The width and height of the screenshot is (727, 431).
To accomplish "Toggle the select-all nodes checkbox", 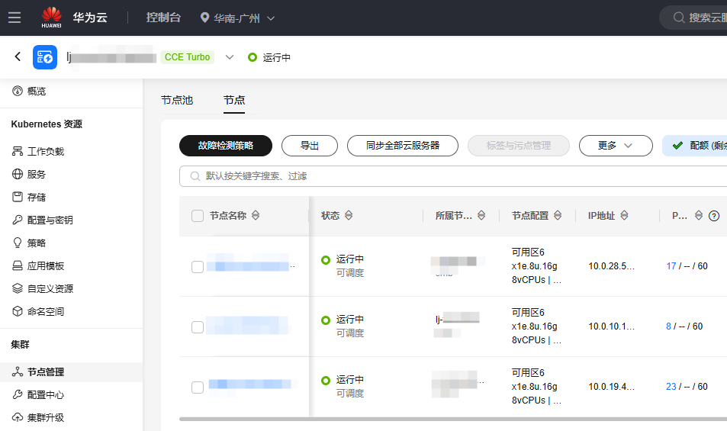I will 198,216.
